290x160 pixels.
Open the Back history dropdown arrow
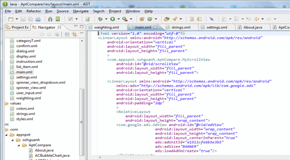coord(262,19)
